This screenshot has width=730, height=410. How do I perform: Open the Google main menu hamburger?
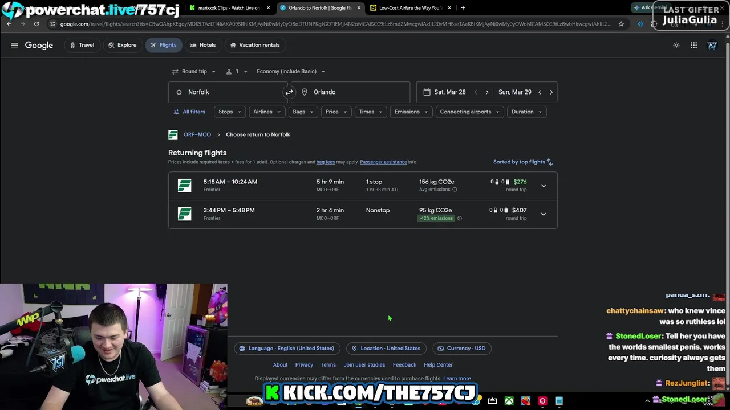(14, 45)
